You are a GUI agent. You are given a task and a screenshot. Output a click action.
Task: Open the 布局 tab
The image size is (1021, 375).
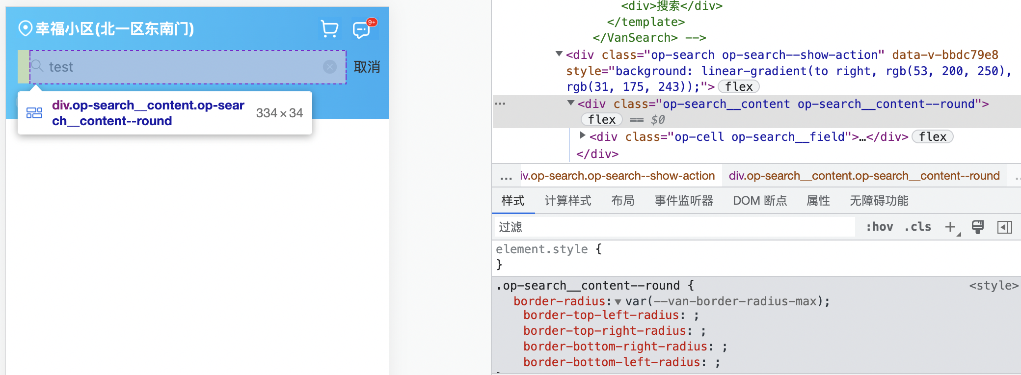pos(623,201)
